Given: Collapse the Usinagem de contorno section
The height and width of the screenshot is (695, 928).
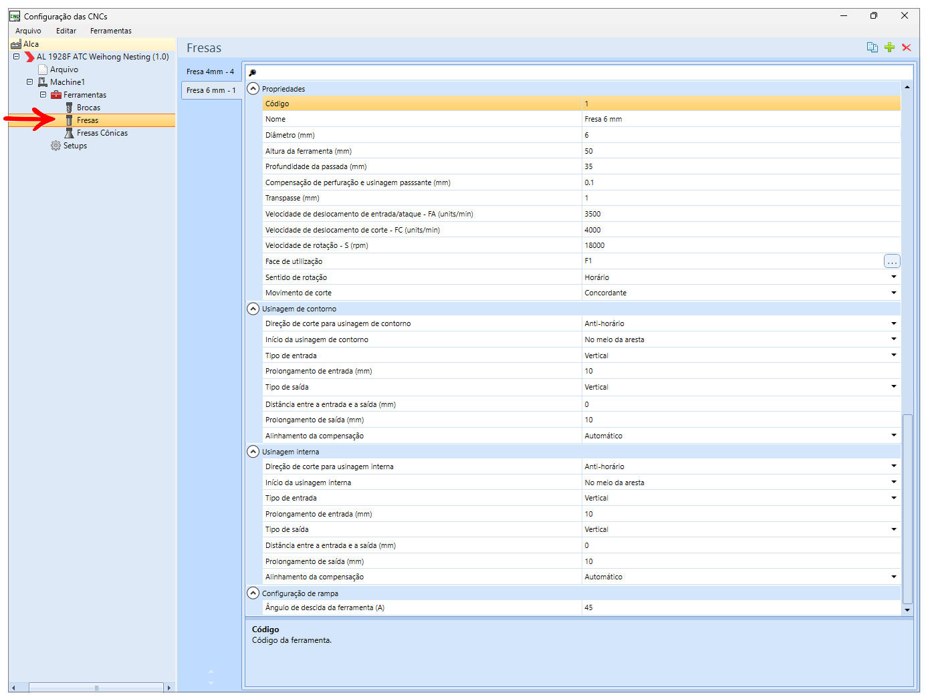Looking at the screenshot, I should coord(253,309).
